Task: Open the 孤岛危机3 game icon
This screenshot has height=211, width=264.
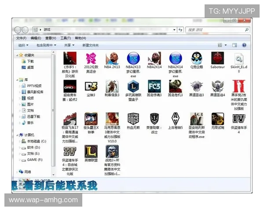Action: tap(176, 86)
